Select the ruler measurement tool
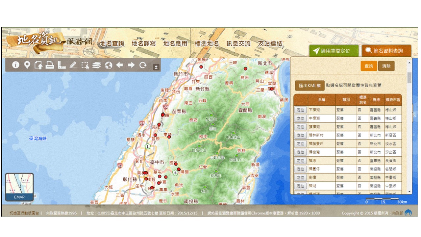Image resolution: width=421 pixels, height=237 pixels. (x=62, y=65)
